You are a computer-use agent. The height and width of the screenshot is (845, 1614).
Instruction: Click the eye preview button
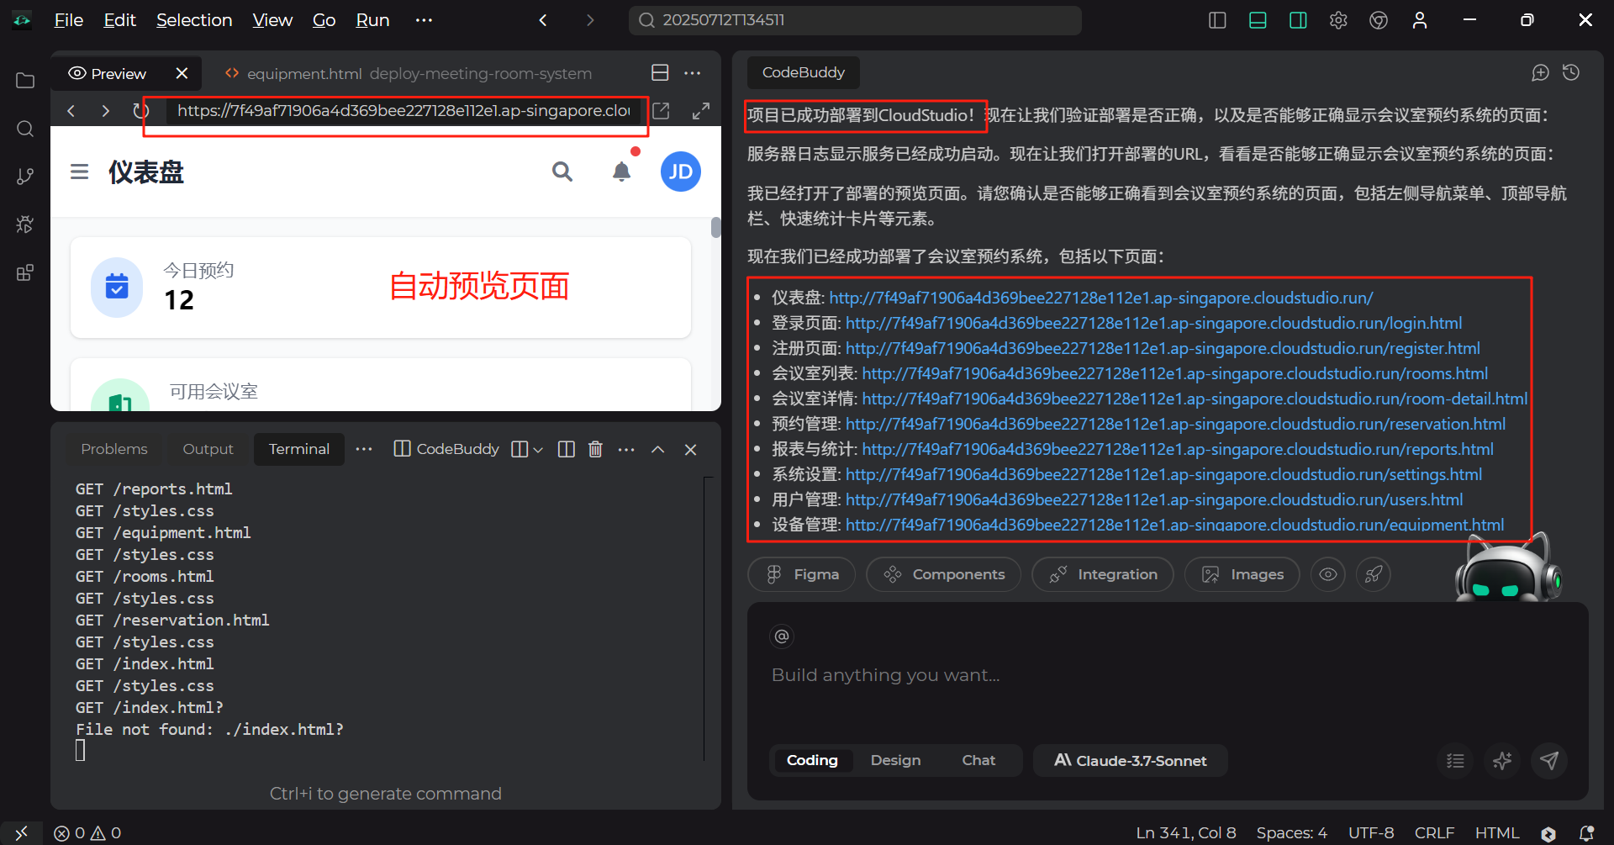click(1328, 575)
